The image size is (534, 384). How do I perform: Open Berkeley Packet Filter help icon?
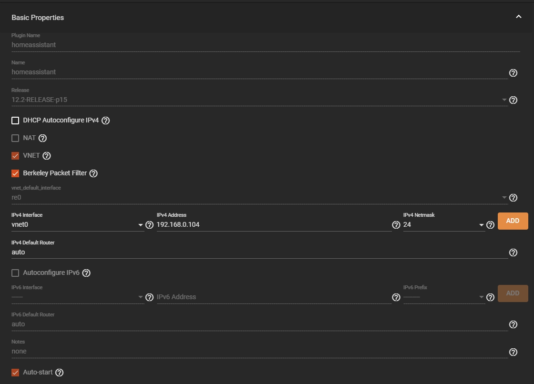point(93,173)
